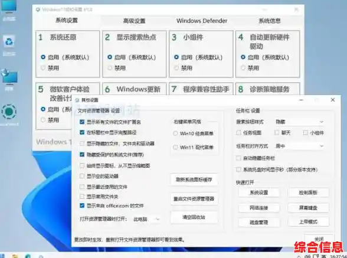Open the 打开资源管理器时打开 dropdown showing 此电脑

click(x=146, y=219)
